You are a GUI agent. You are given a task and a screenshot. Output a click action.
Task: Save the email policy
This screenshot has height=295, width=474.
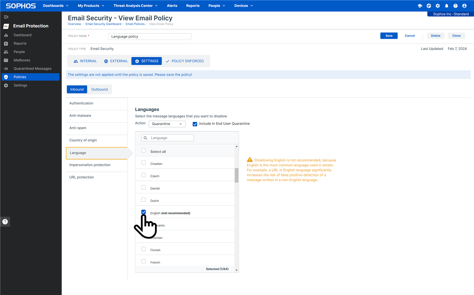(x=389, y=36)
